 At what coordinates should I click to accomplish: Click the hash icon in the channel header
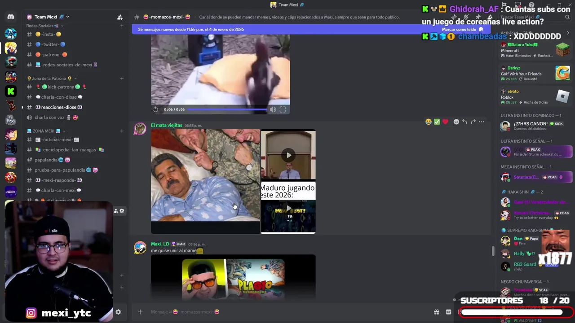tap(137, 17)
